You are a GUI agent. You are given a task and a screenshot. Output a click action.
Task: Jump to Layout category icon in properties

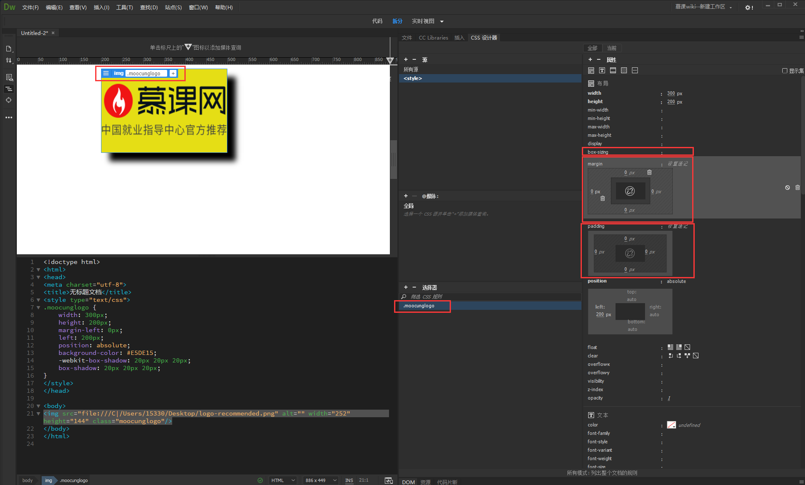point(591,70)
